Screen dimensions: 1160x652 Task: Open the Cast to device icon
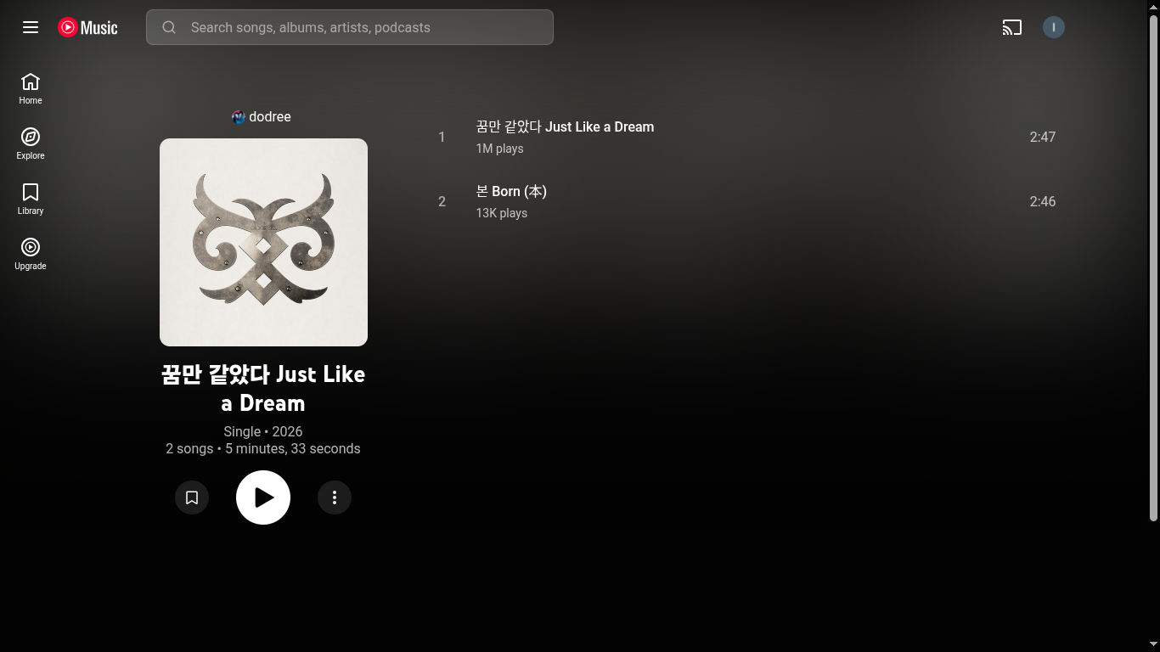[x=1011, y=27]
